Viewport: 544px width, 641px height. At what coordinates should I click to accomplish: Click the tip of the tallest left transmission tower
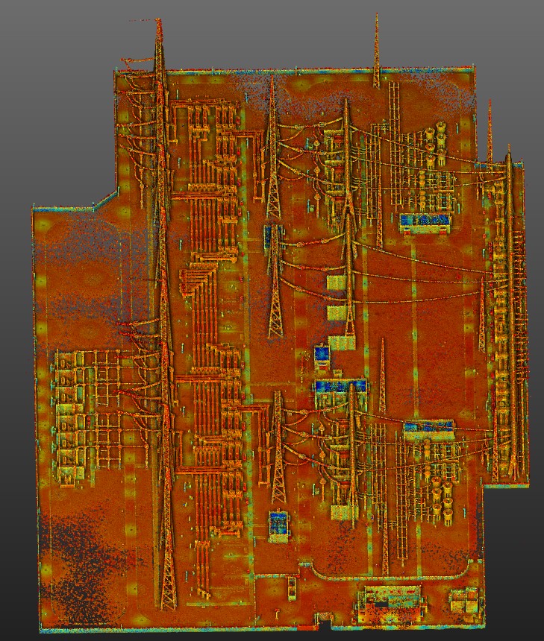point(158,21)
